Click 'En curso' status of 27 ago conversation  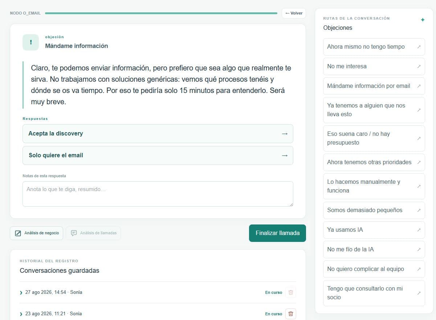pyautogui.click(x=274, y=292)
